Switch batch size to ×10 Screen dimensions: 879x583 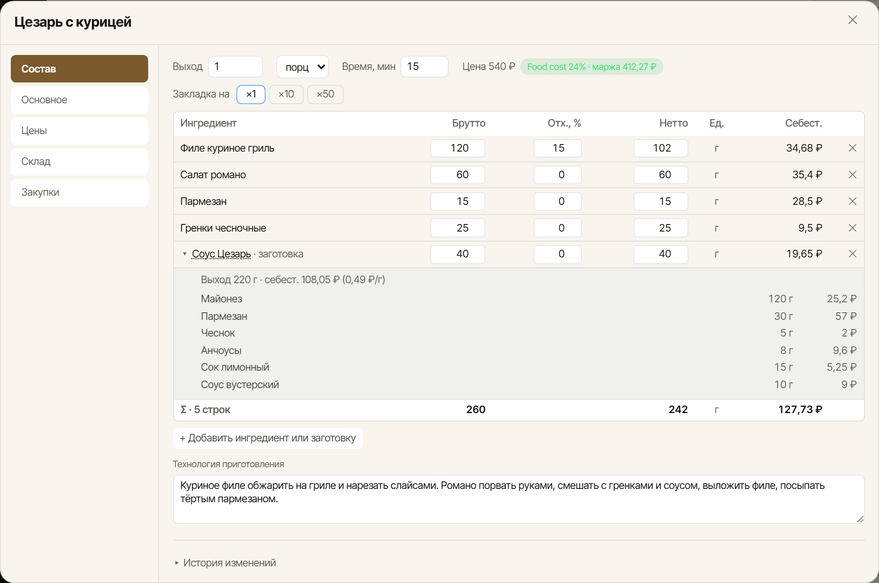pyautogui.click(x=286, y=95)
